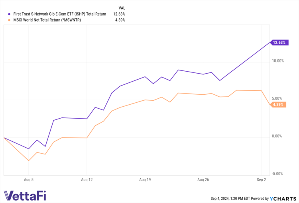The width and height of the screenshot is (299, 203).
Task: Click the Aug 26 date axis label
Action: coord(203,180)
